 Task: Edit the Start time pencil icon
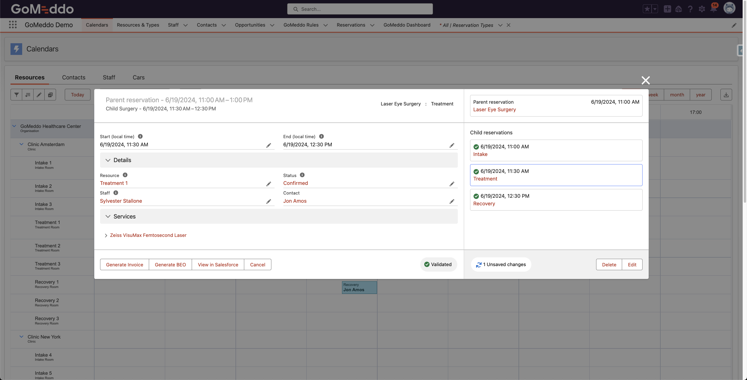[268, 145]
